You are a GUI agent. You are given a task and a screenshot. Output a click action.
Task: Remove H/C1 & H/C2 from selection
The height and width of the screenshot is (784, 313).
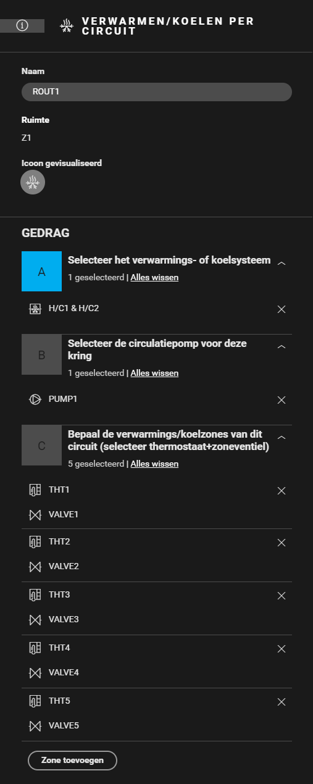(282, 309)
